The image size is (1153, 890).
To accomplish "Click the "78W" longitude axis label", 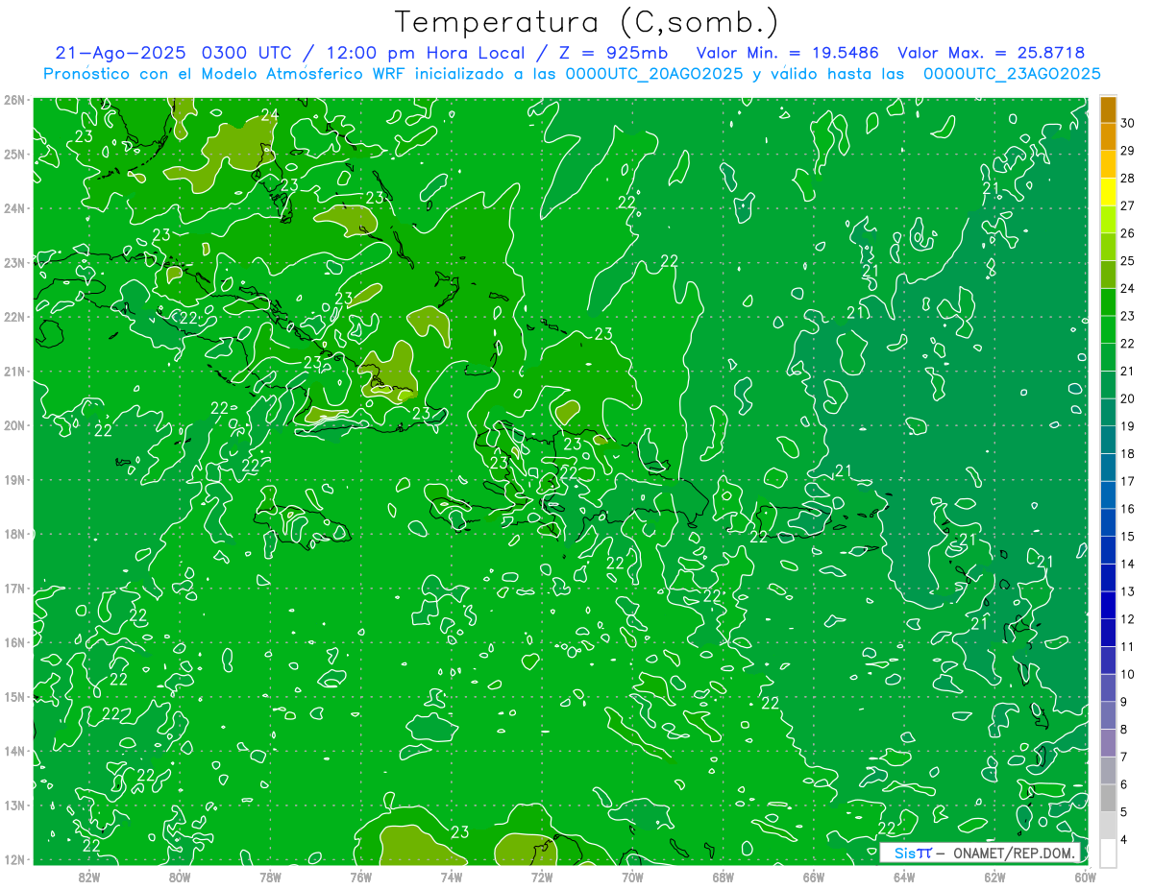I will 270,877.
